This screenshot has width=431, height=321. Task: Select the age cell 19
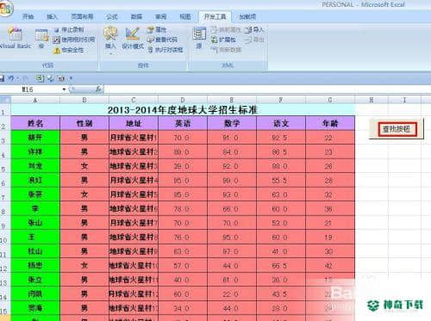330,238
